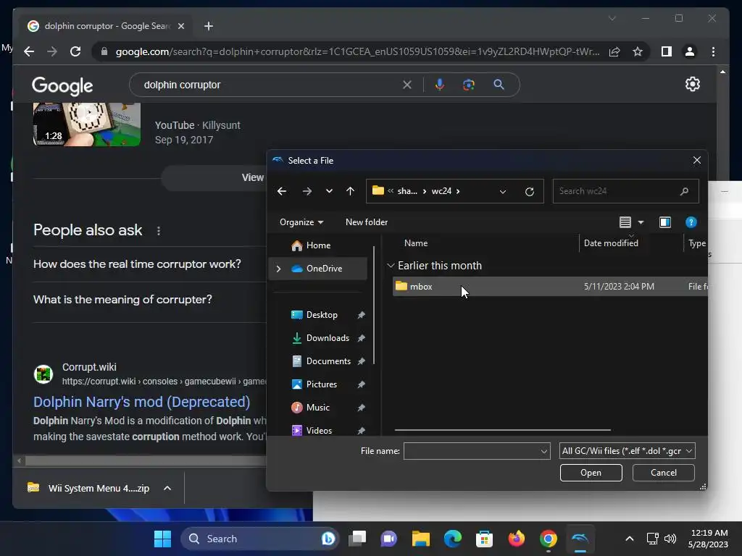Toggle the preview pane icon
742x556 pixels.
click(x=665, y=222)
